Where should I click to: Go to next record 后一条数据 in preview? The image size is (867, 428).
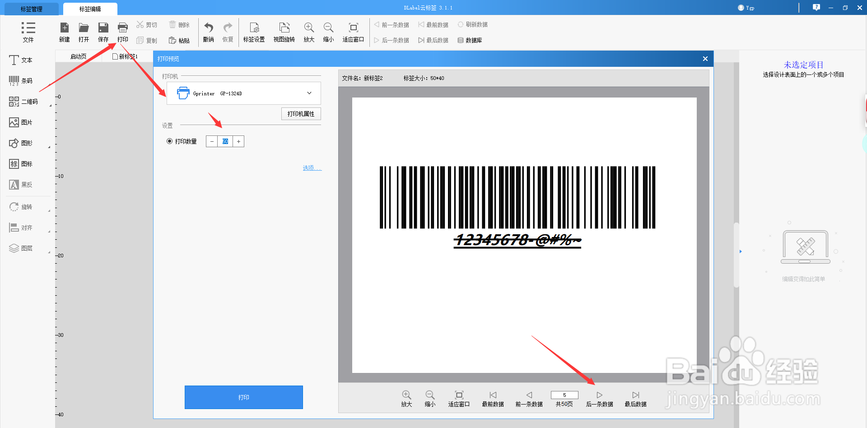599,399
